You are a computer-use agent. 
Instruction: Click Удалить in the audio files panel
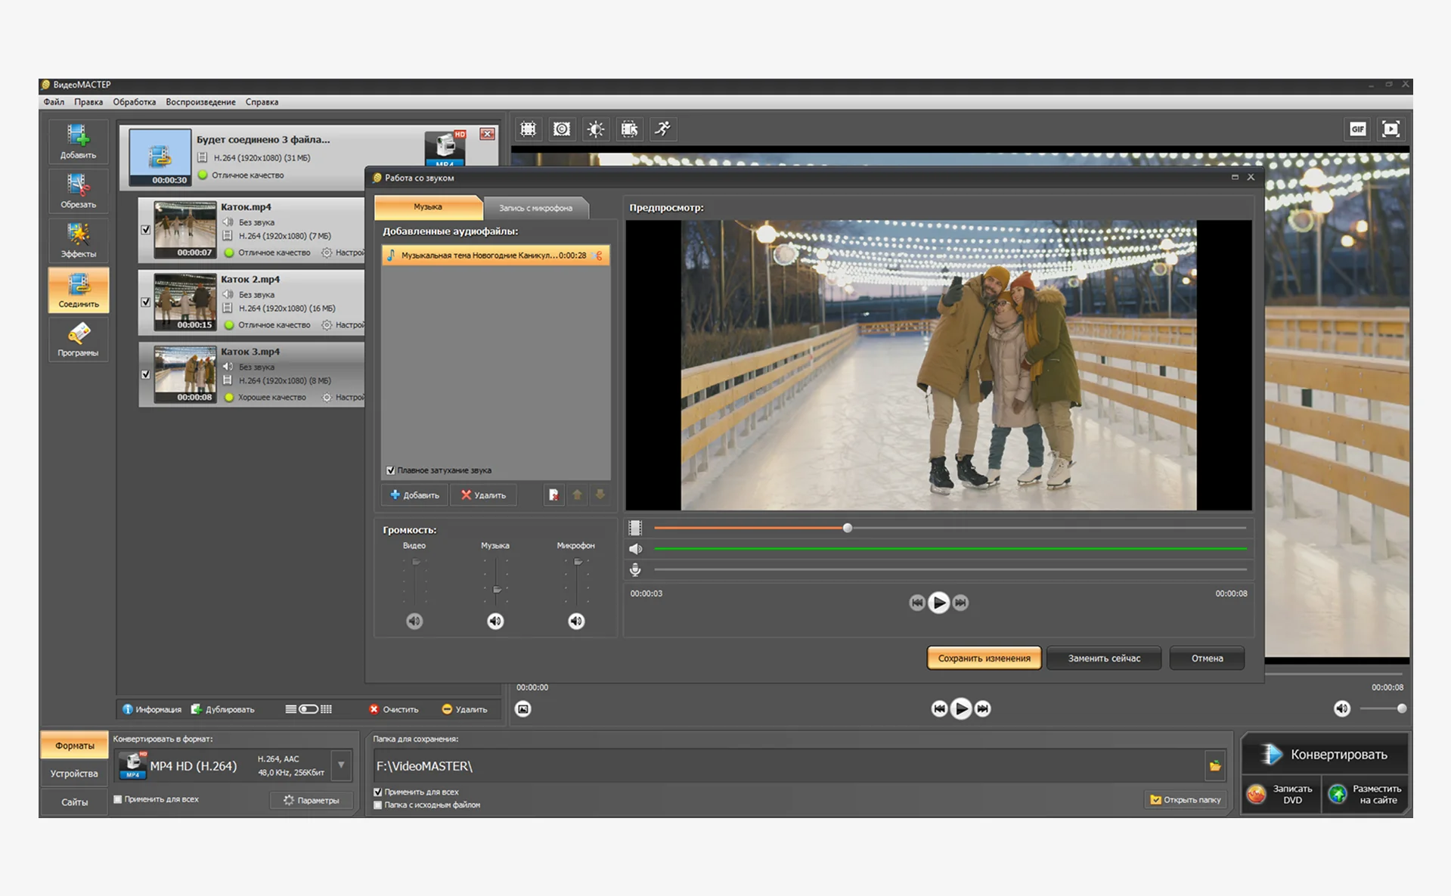(x=483, y=495)
